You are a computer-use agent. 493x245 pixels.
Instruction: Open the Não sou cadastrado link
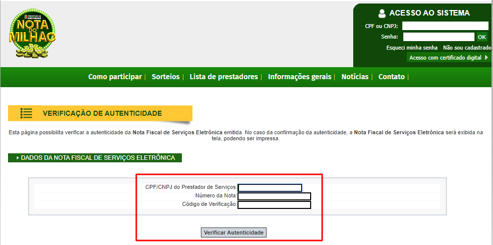[467, 48]
